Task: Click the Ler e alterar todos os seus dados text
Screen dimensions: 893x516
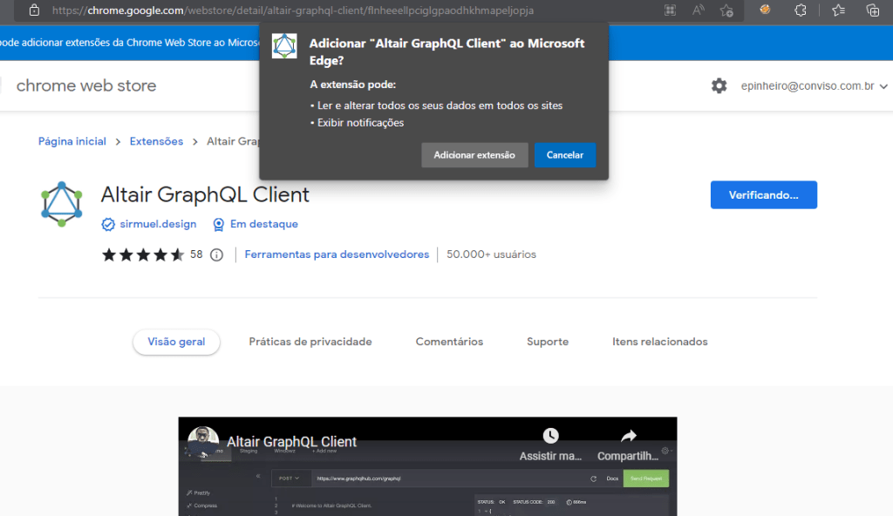Action: coord(440,105)
